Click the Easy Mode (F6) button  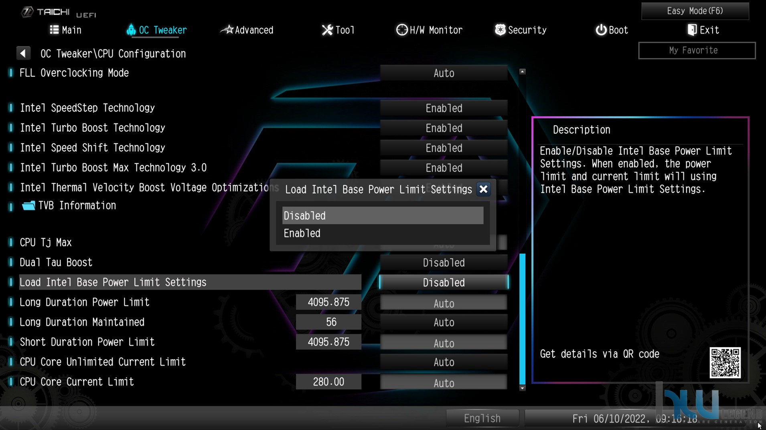pyautogui.click(x=695, y=11)
